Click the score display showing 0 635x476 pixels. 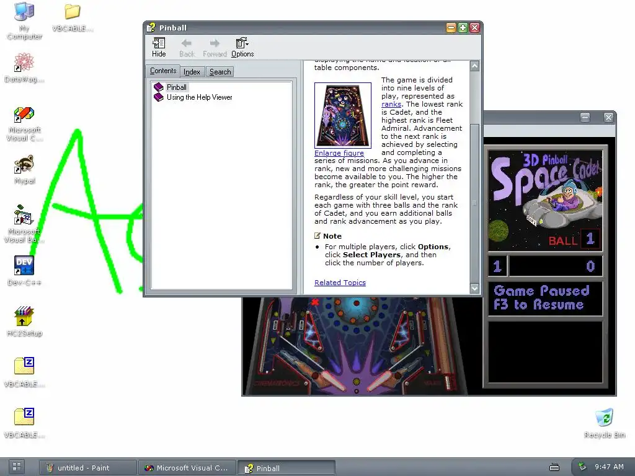pos(556,266)
